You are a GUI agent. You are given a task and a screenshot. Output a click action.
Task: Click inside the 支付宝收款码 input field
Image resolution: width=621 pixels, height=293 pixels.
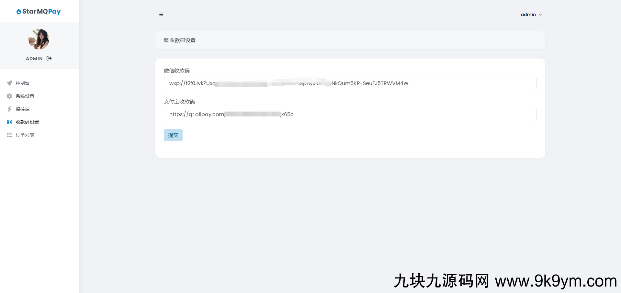click(350, 114)
